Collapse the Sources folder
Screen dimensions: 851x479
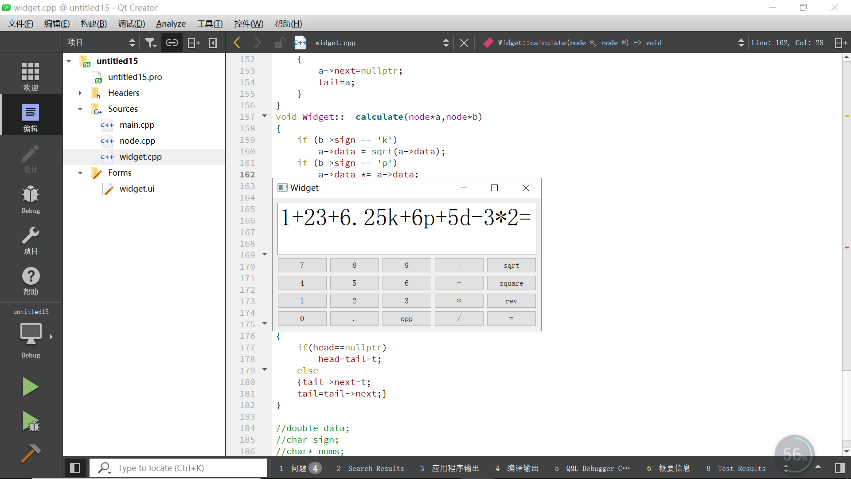coord(80,109)
